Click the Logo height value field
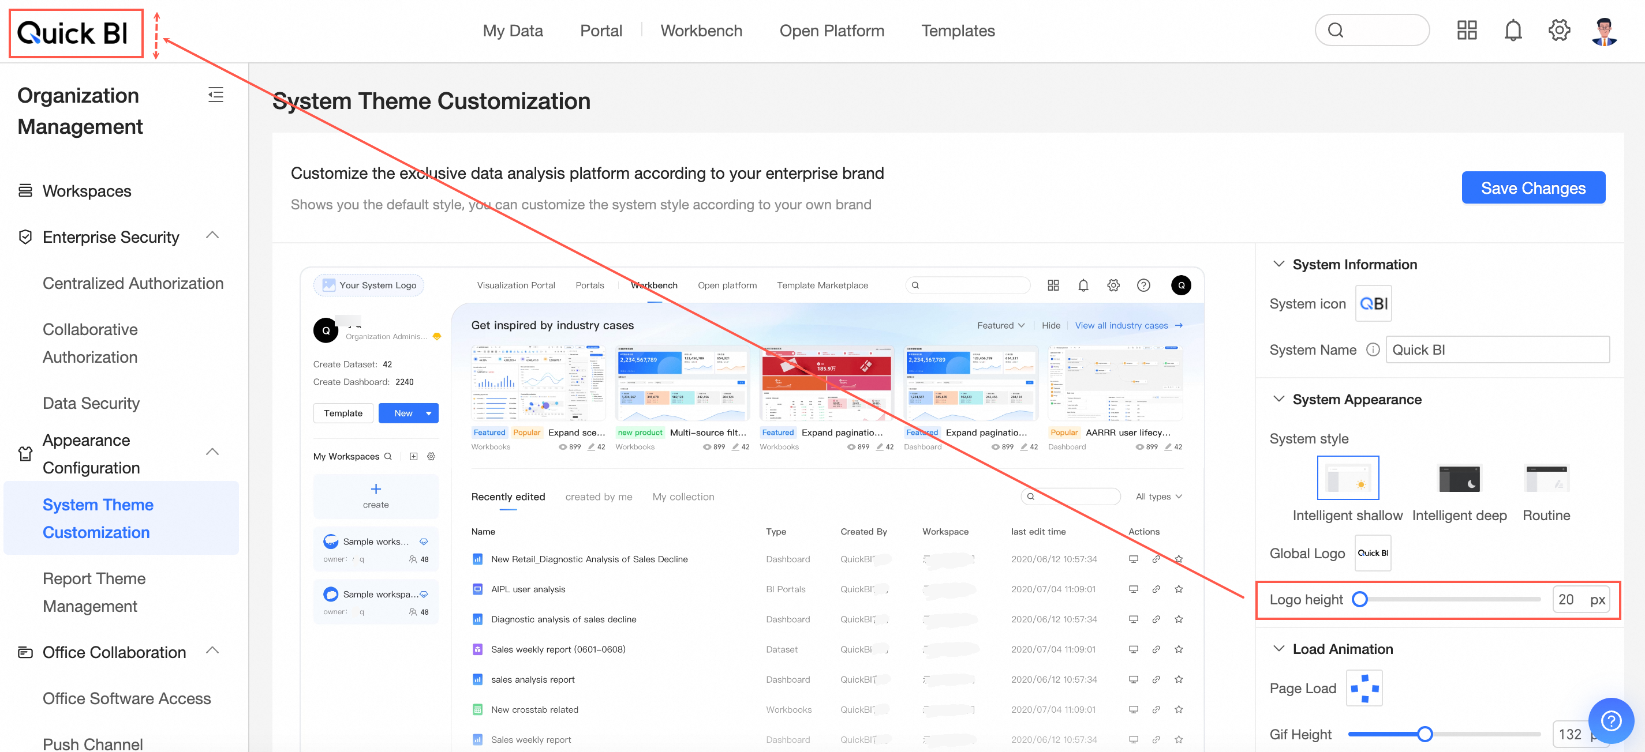1645x752 pixels. tap(1581, 599)
